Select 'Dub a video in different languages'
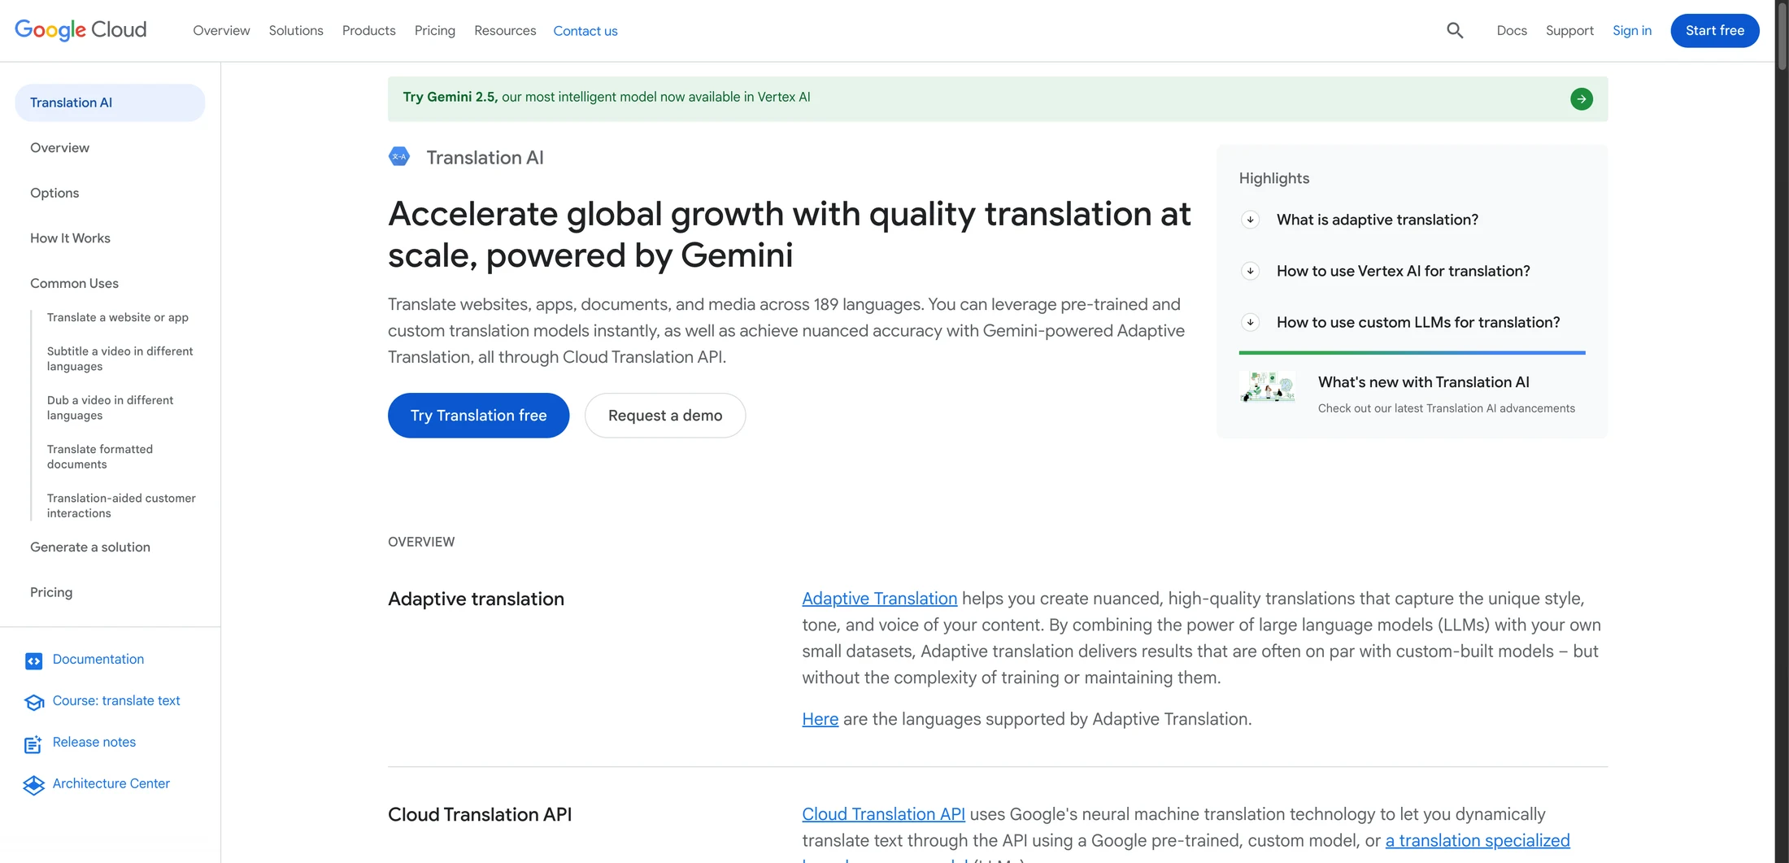The image size is (1789, 863). pyautogui.click(x=110, y=408)
